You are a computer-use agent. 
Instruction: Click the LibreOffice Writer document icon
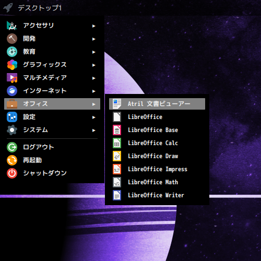(x=117, y=195)
